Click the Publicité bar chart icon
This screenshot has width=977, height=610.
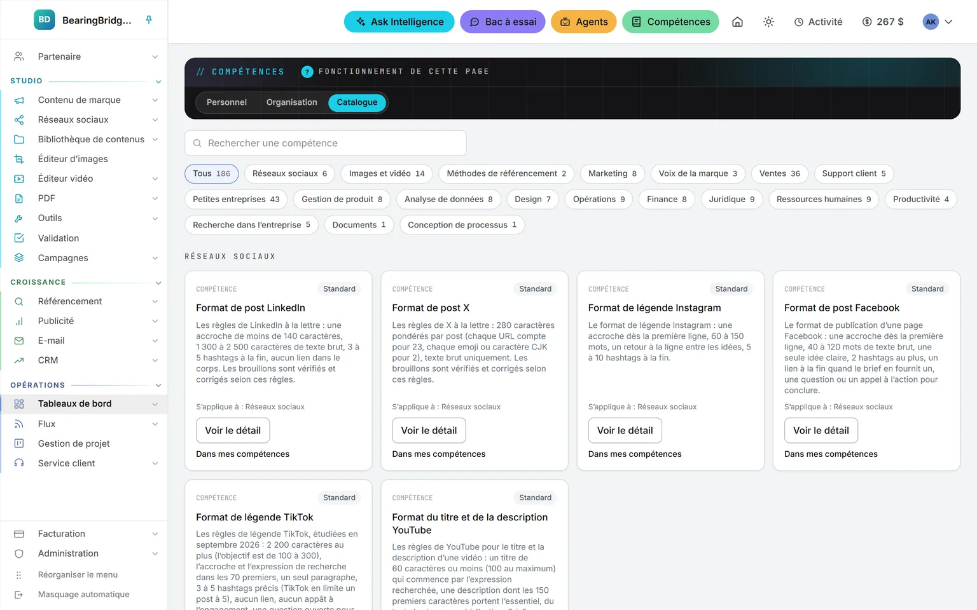tap(19, 322)
